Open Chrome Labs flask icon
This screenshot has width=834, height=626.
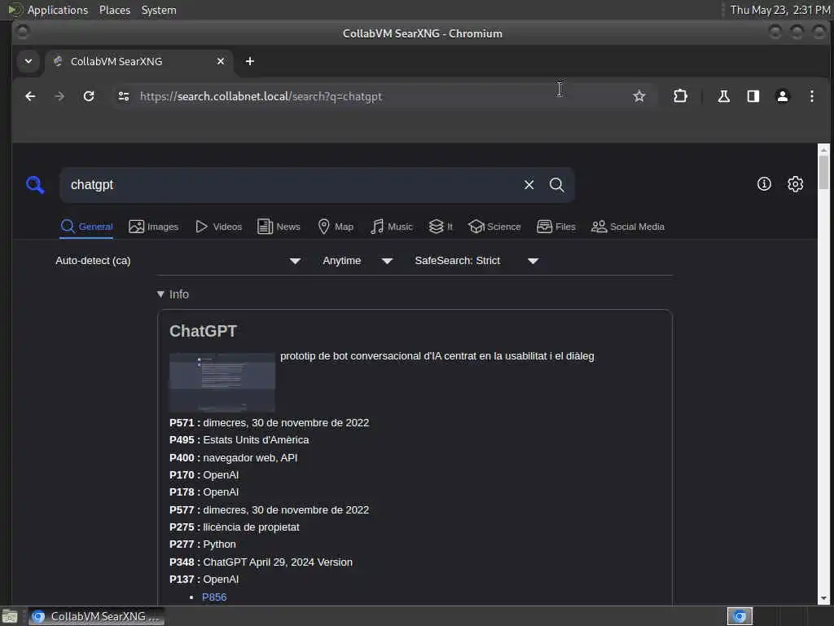[x=723, y=96]
